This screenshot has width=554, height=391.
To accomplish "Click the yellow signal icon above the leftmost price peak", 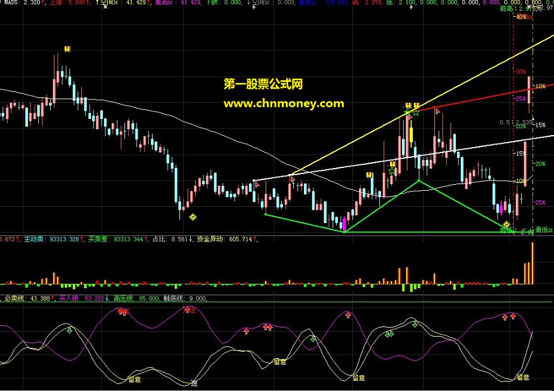I will [x=67, y=49].
